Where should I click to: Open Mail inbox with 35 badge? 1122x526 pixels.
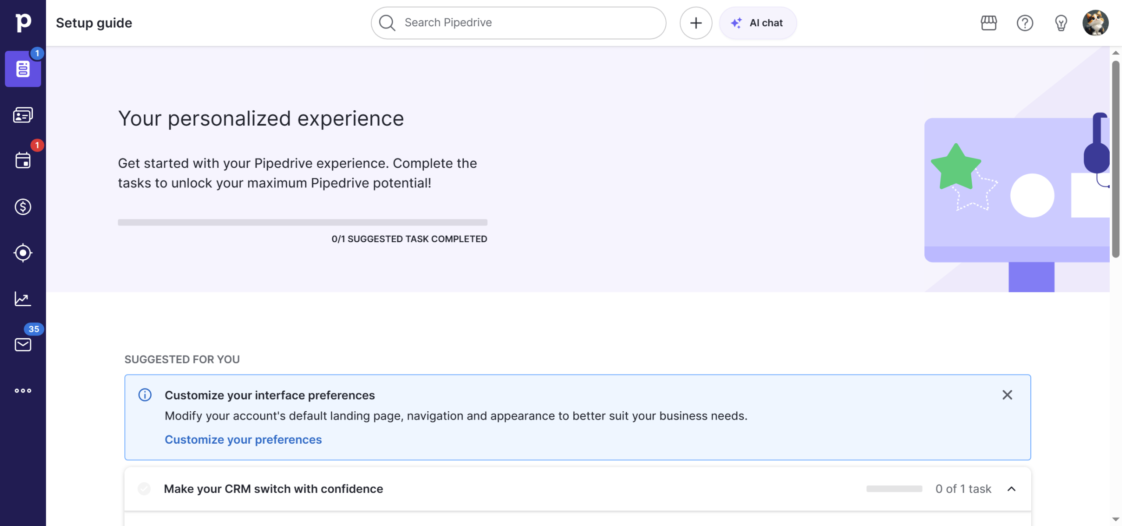(23, 345)
